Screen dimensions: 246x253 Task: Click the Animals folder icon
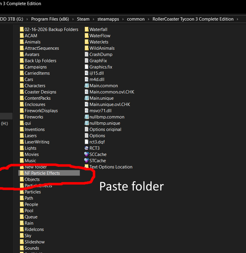pyautogui.click(x=22, y=42)
